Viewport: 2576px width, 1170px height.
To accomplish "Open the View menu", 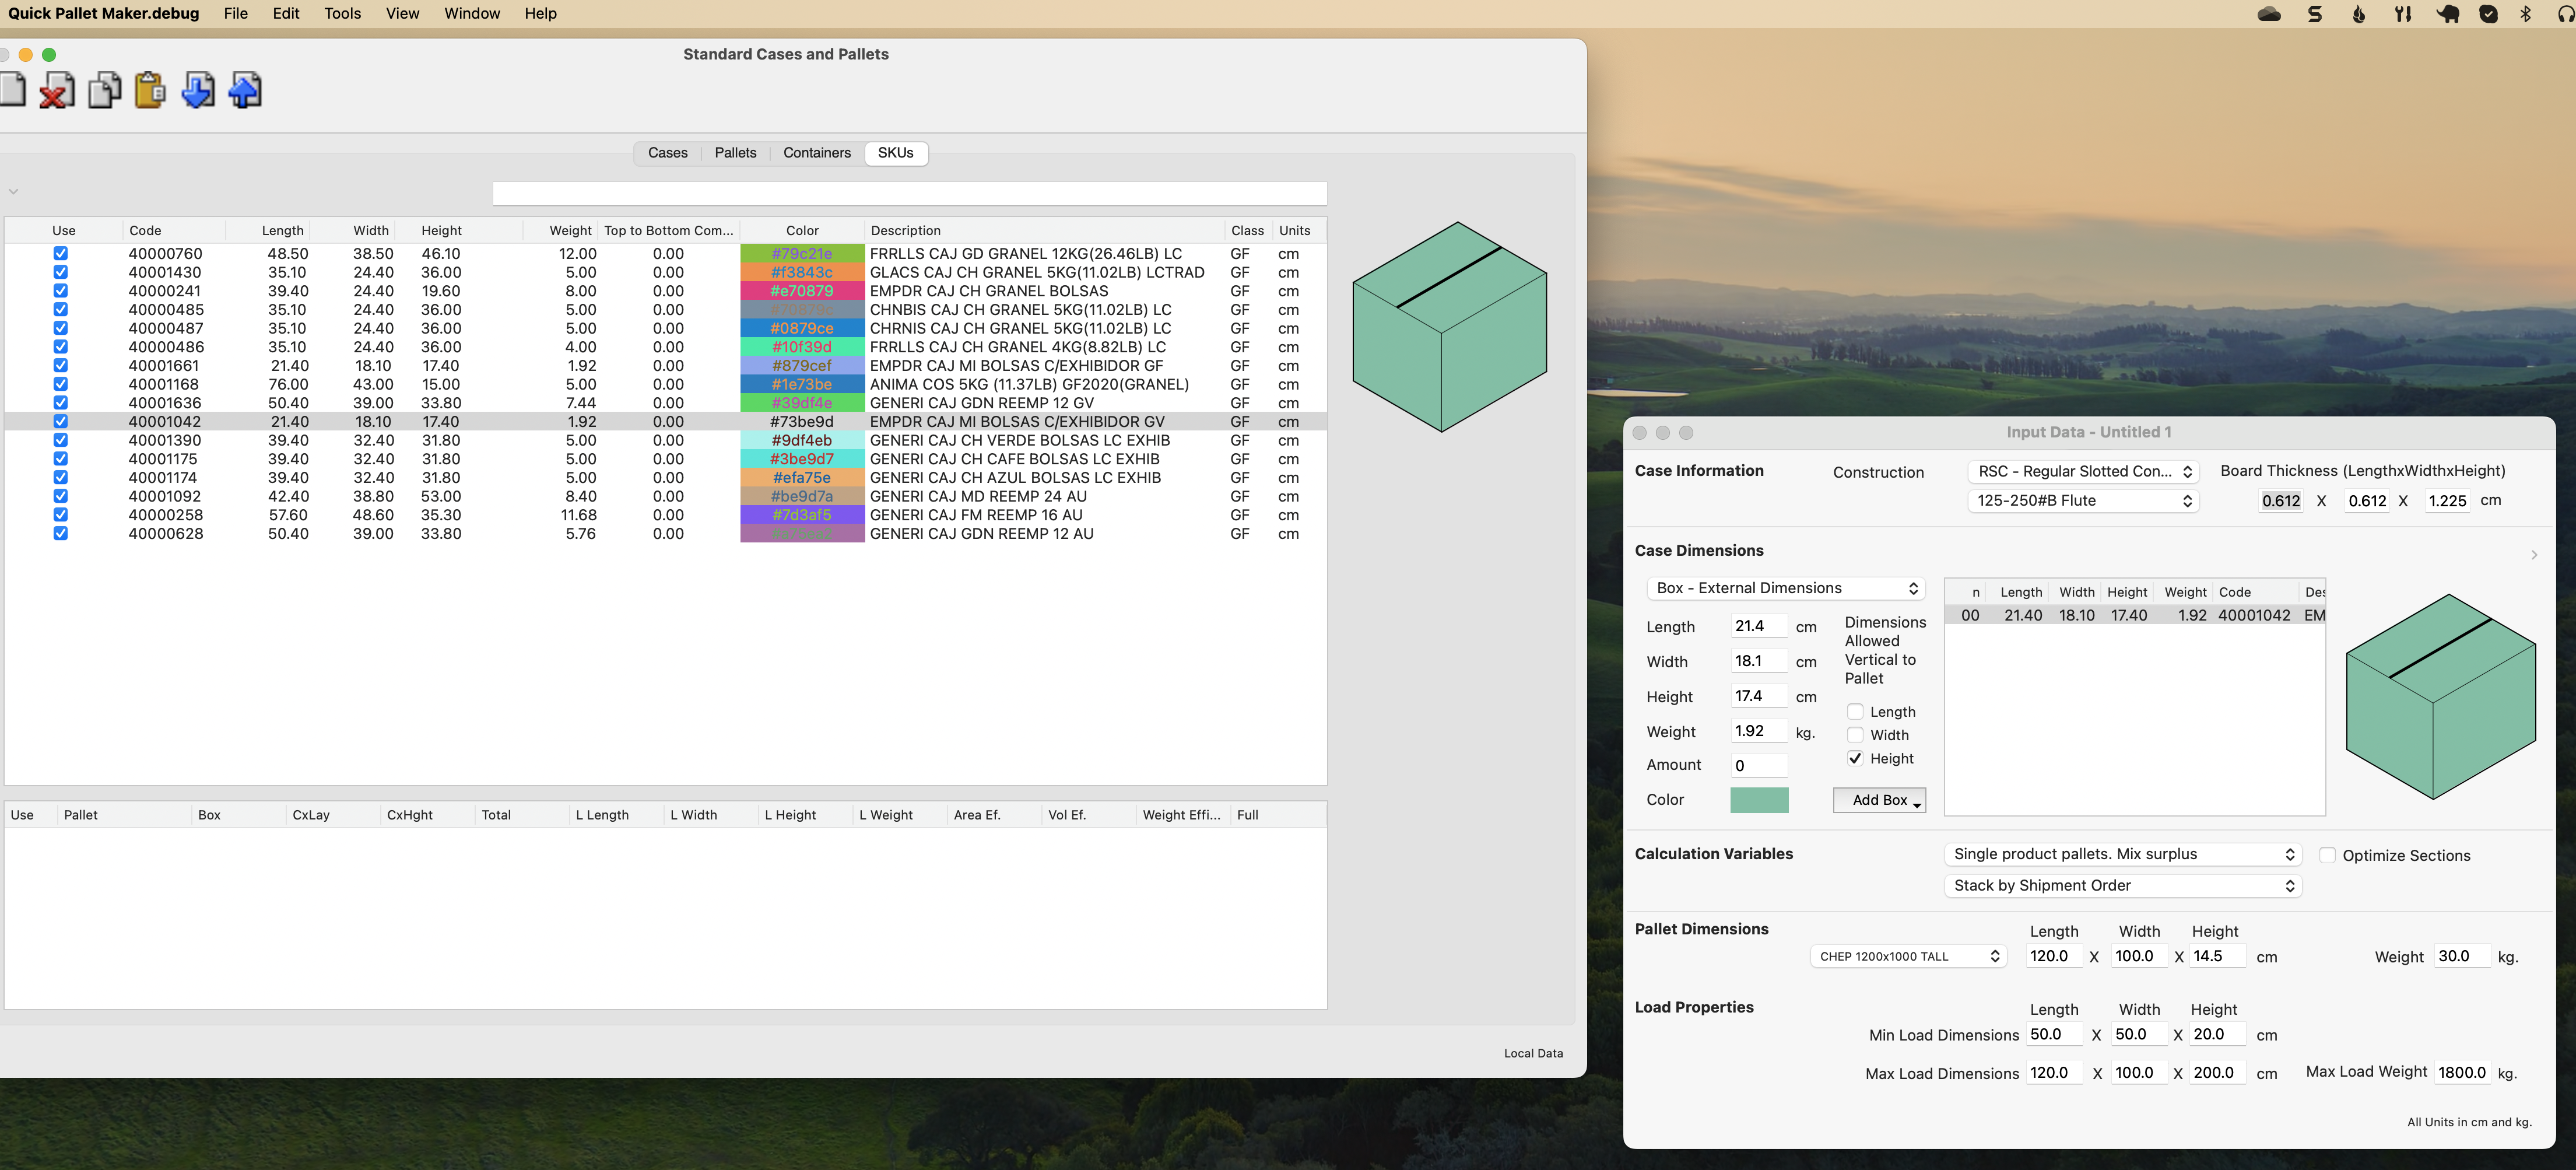I will coord(402,14).
